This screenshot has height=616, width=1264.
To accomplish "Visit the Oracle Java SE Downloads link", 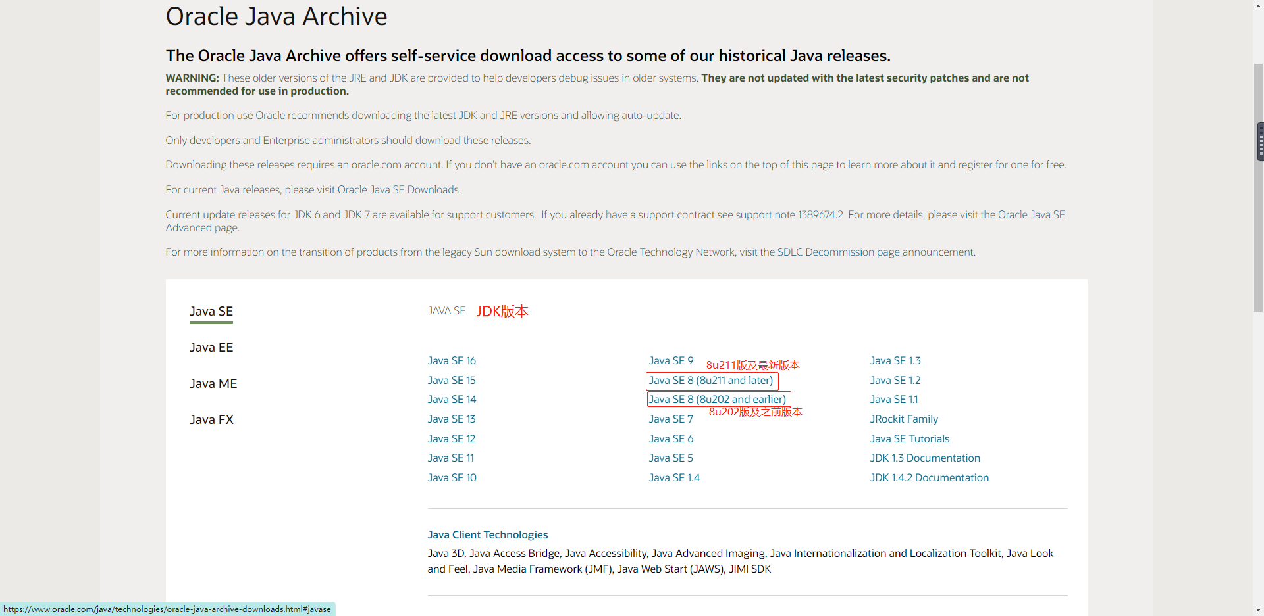I will [398, 189].
